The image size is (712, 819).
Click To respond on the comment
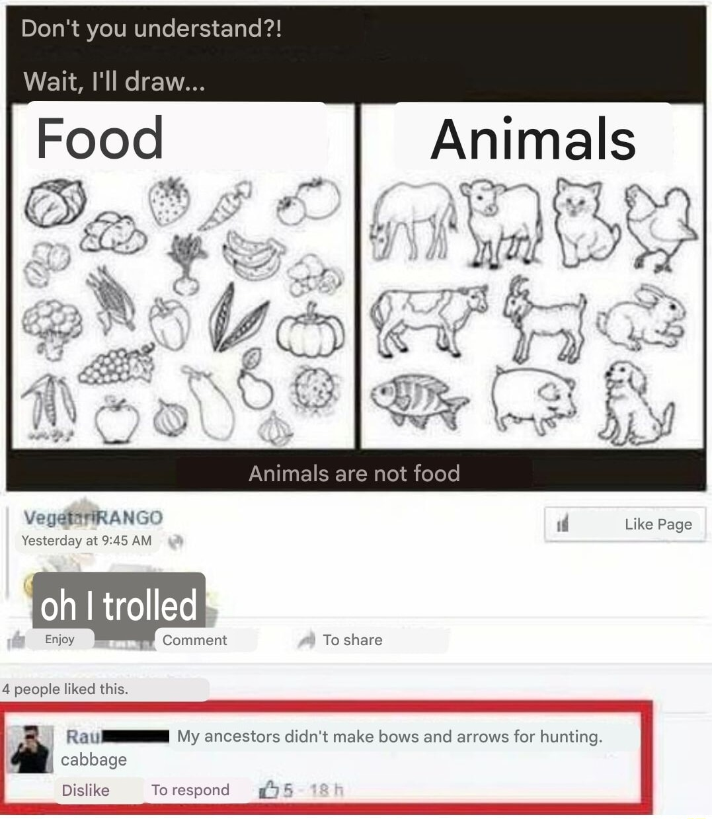pyautogui.click(x=190, y=790)
